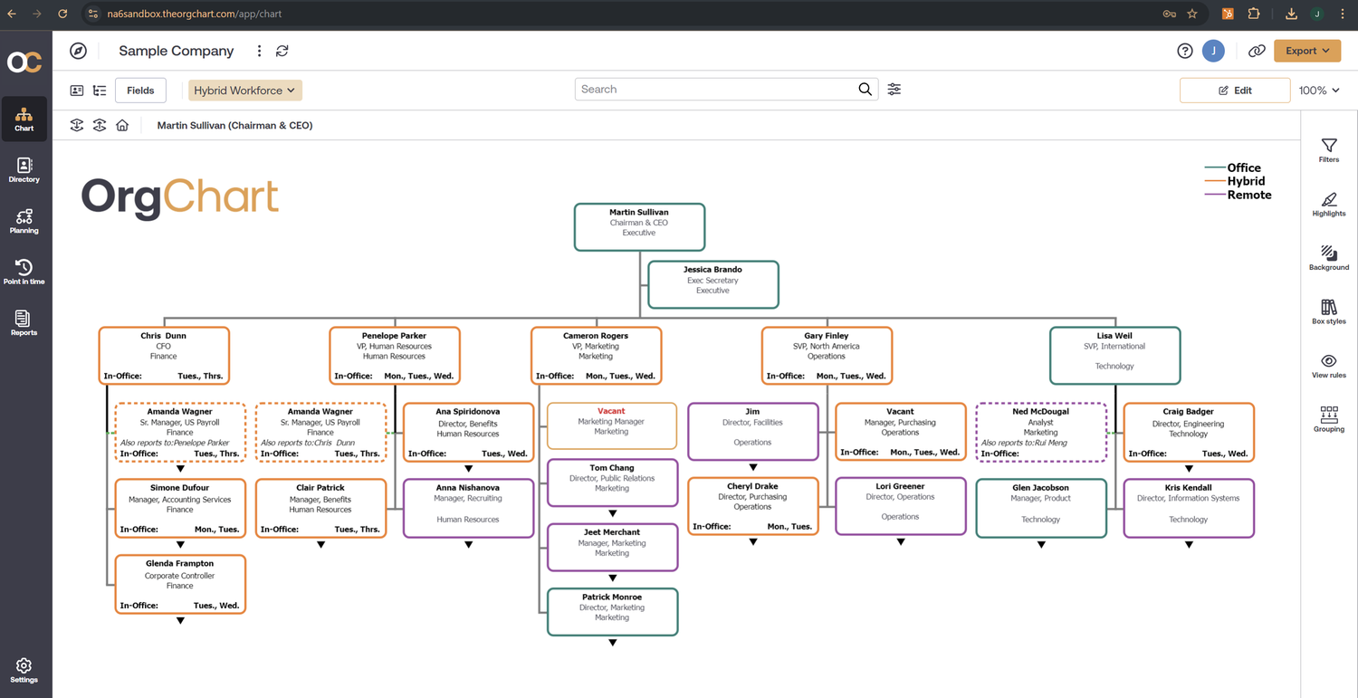Expand subordinates under Patrick Monroe

click(x=613, y=643)
